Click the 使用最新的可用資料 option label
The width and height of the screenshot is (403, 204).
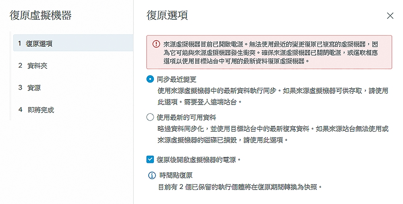tap(186, 117)
